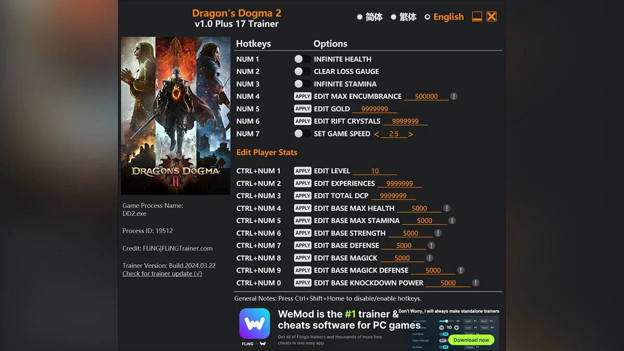The width and height of the screenshot is (624, 351).
Task: Click the Base Max Stamina value field
Action: pos(424,220)
